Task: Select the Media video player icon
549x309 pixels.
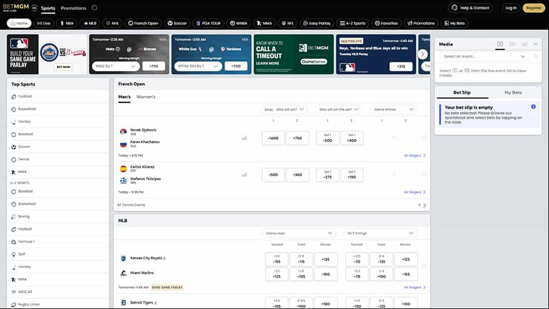Action: (500, 44)
